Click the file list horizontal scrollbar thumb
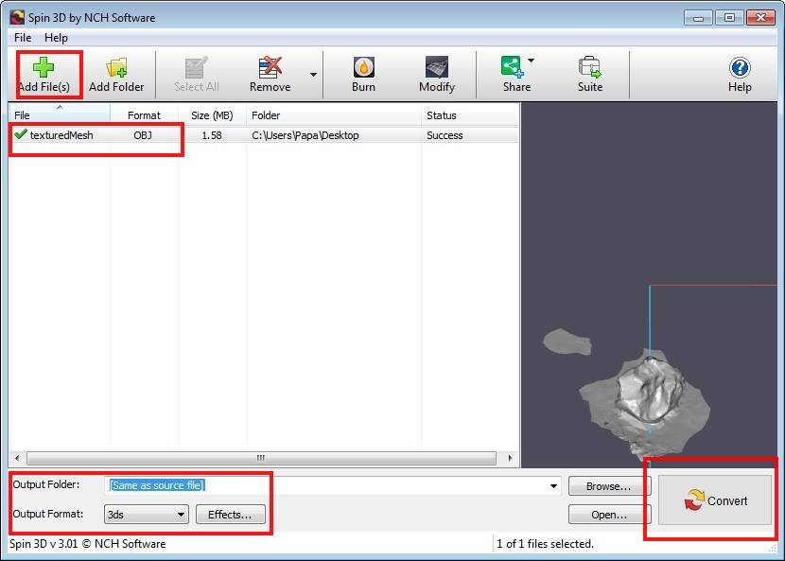The height and width of the screenshot is (561, 785). point(261,458)
